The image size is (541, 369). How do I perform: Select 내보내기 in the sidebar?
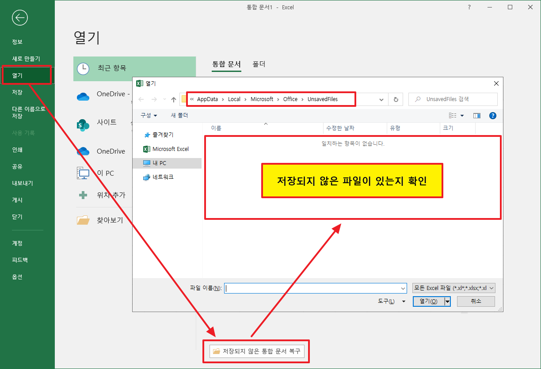click(x=23, y=183)
